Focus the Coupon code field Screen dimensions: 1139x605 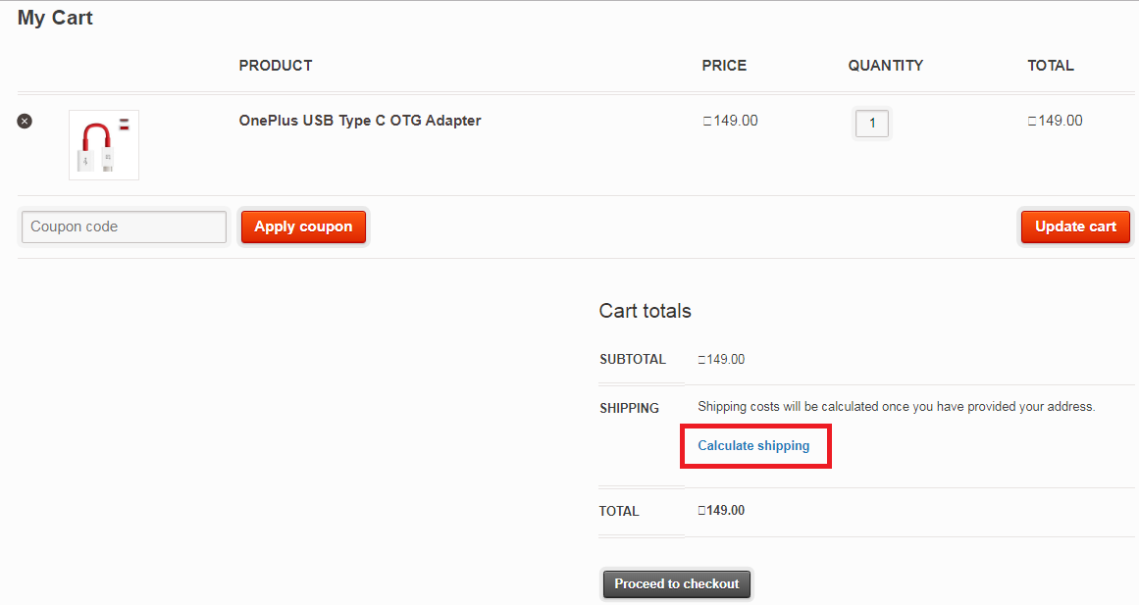125,227
